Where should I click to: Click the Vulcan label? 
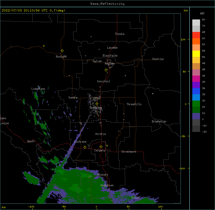pos(135,198)
